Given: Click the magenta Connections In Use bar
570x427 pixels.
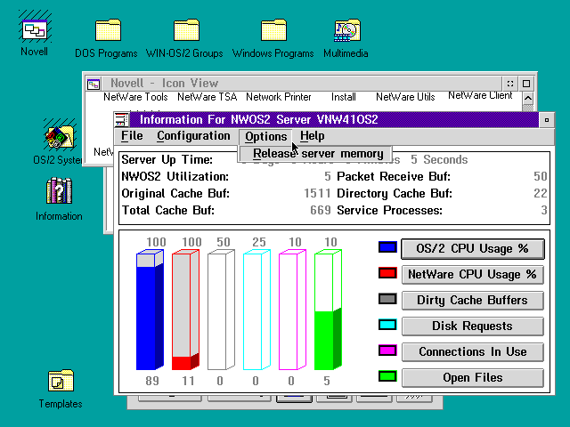Looking at the screenshot, I should click(292, 310).
